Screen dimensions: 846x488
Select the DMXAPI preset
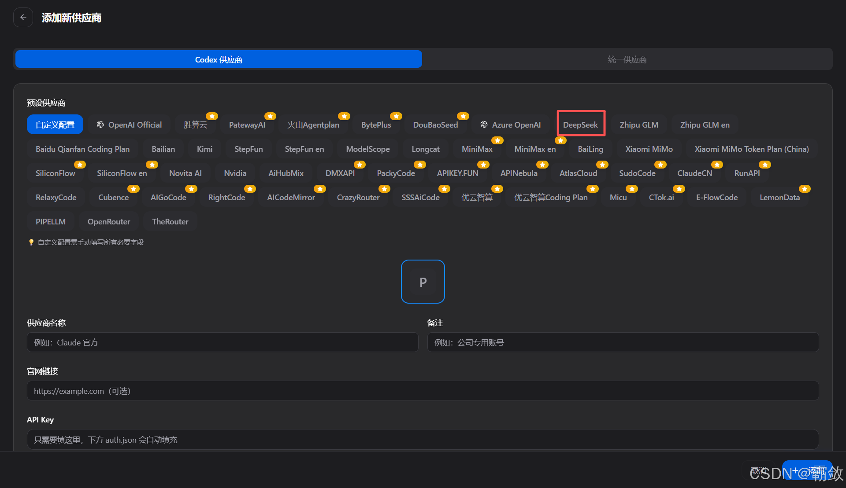(x=340, y=173)
